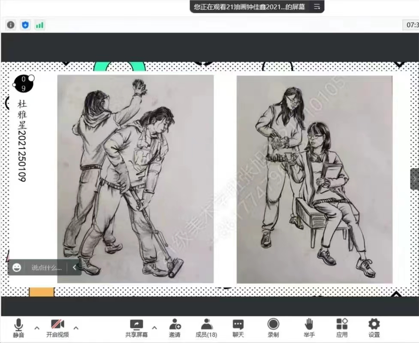The height and width of the screenshot is (343, 419).
Task: Open the menu on the screen-viewing banner
Action: coord(317,6)
